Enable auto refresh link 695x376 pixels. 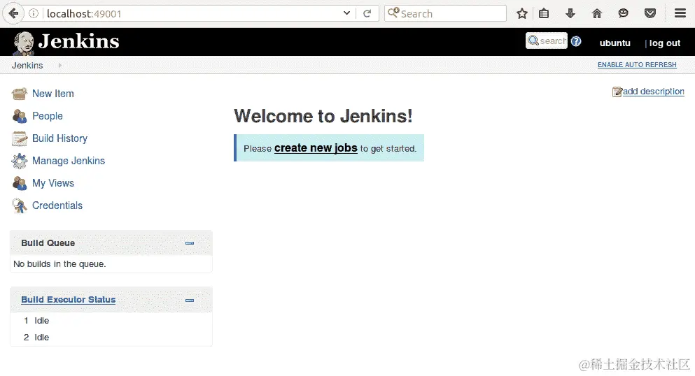[x=637, y=64]
